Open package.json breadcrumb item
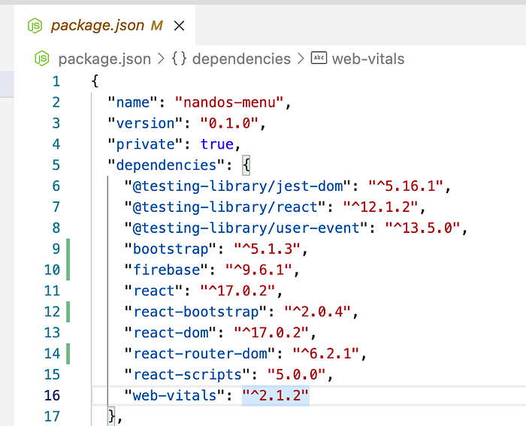This screenshot has width=526, height=426. [104, 59]
